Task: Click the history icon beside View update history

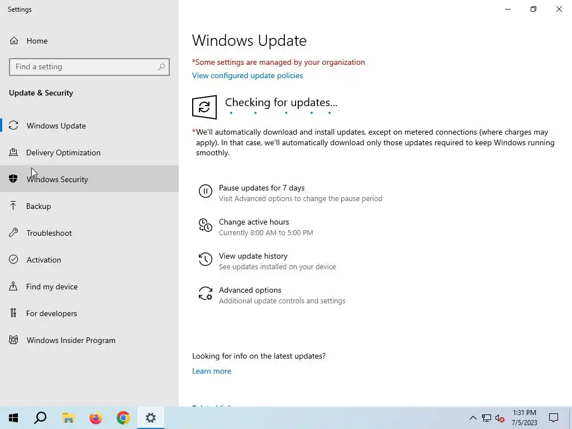Action: tap(206, 259)
